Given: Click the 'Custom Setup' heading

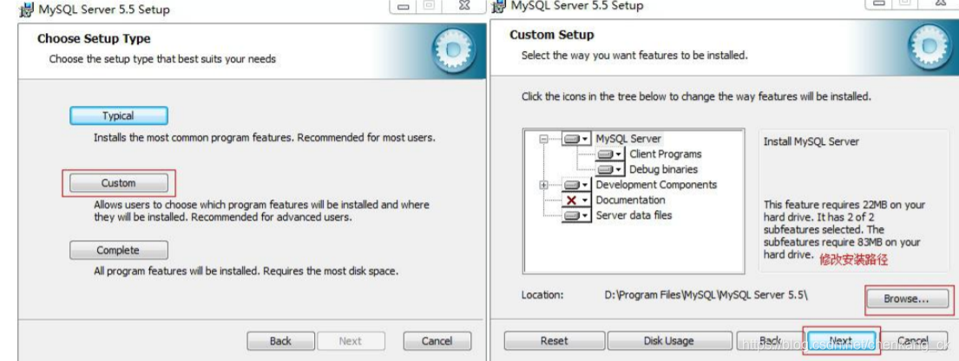Looking at the screenshot, I should pyautogui.click(x=552, y=35).
